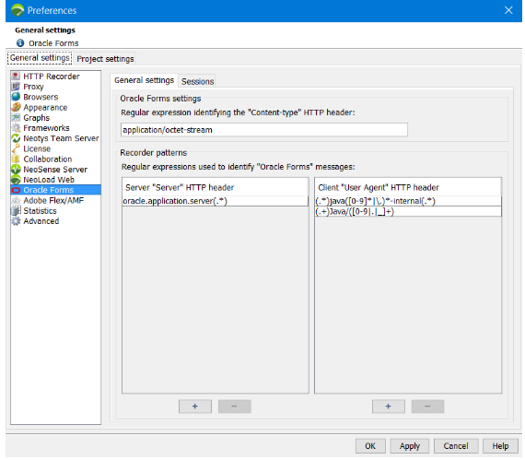
Task: Click the blue info icon beside Oracle Forms
Action: (20, 43)
